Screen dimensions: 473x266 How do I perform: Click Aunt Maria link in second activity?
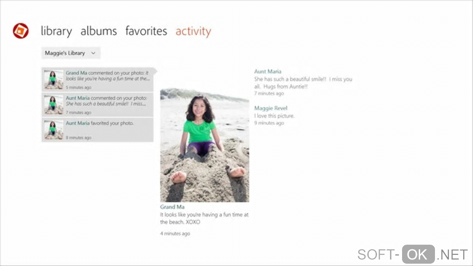(x=77, y=98)
